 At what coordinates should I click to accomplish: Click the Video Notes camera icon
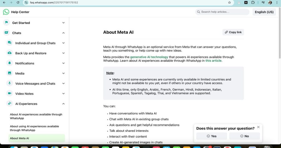(10, 93)
